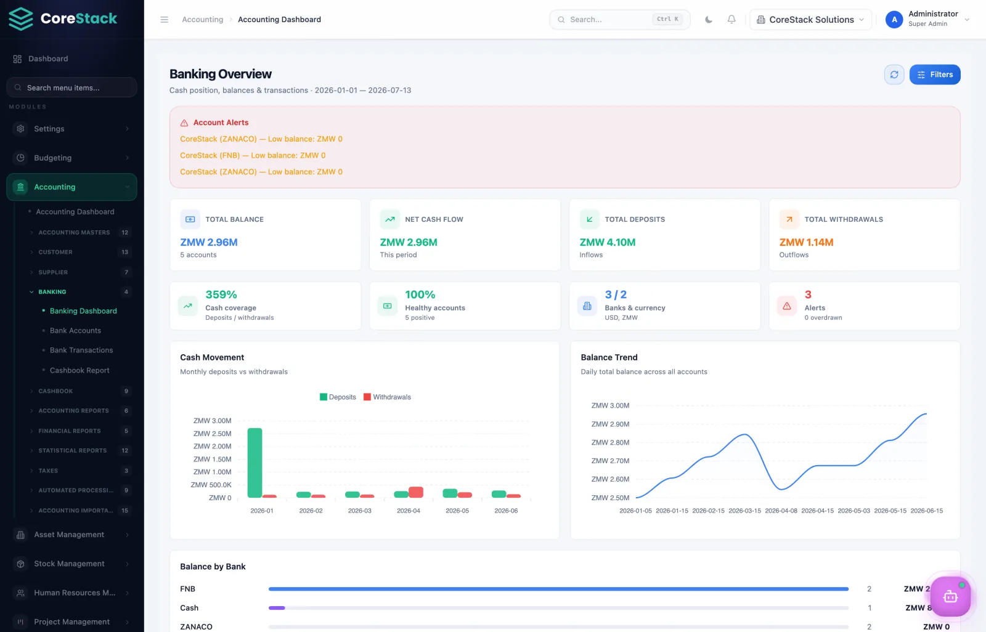Click the Budgeting pie-chart icon
The image size is (986, 632).
coord(21,158)
